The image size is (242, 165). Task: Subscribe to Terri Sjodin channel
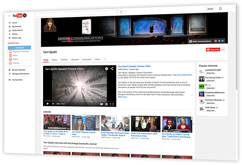click(213, 49)
